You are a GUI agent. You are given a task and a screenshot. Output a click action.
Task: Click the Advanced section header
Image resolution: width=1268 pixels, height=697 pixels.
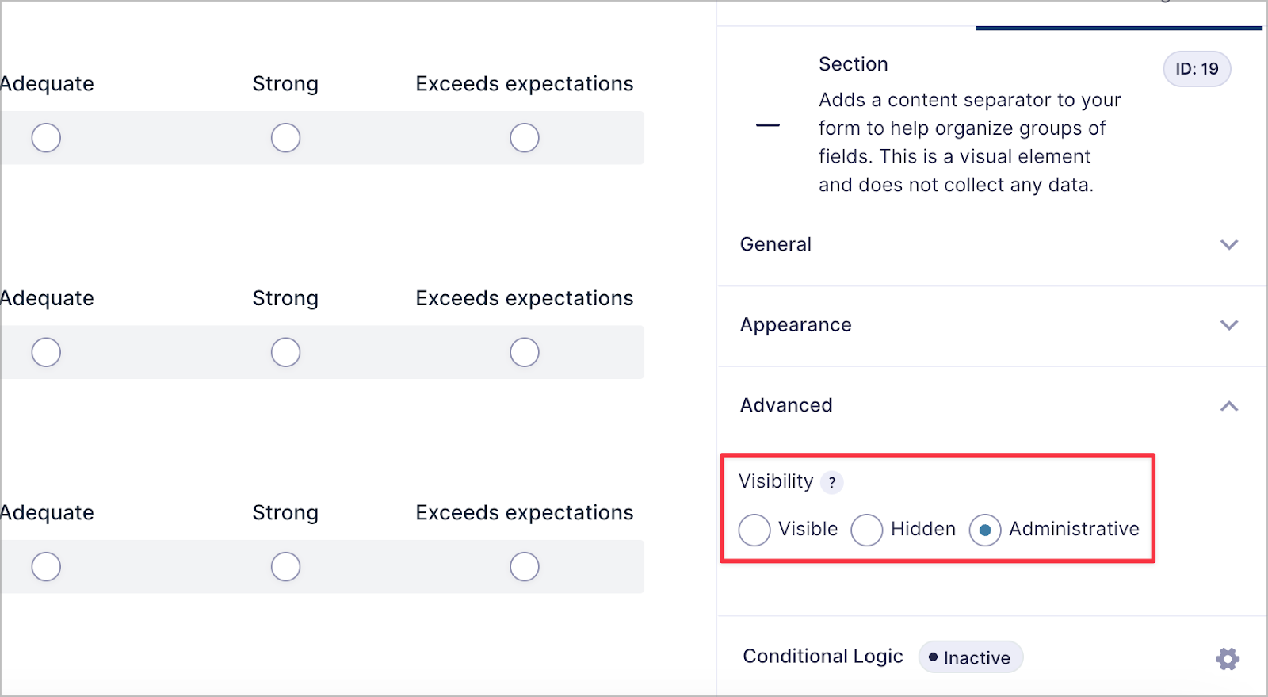click(785, 405)
